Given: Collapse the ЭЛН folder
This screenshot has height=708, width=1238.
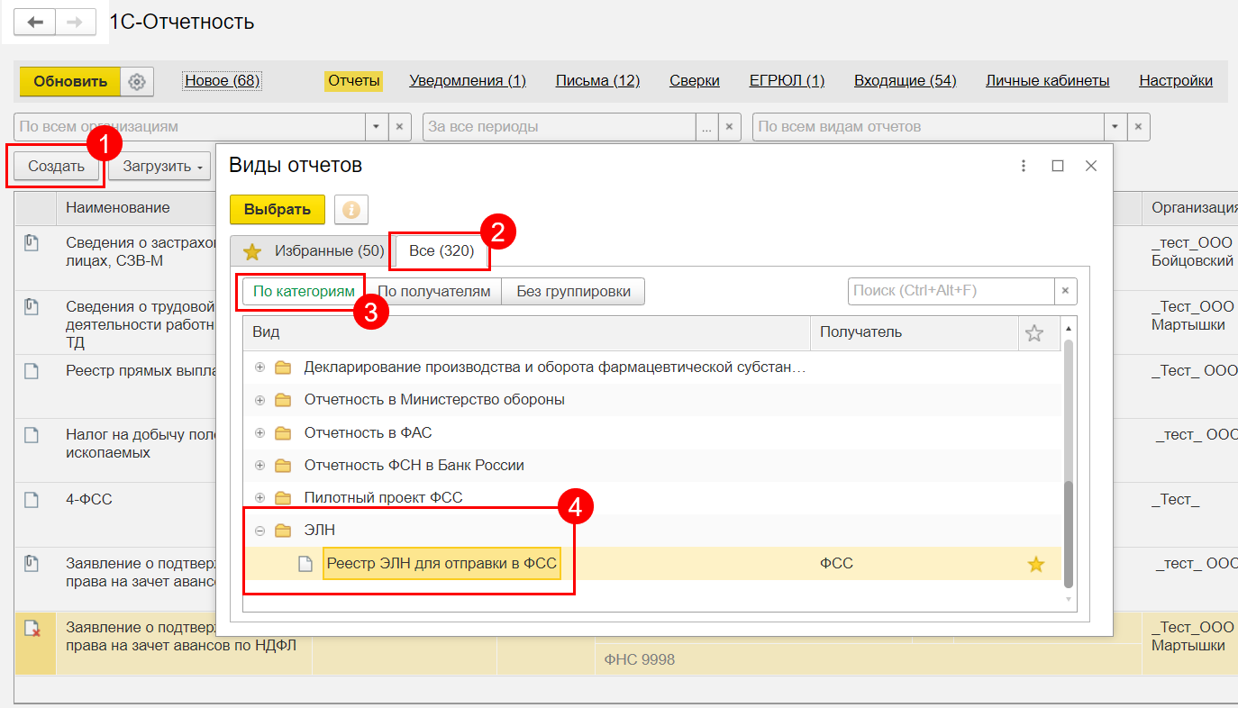Looking at the screenshot, I should pyautogui.click(x=260, y=531).
